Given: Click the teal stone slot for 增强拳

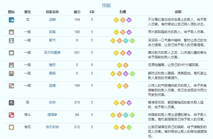Looking at the screenshot, I should (x=126, y=115).
